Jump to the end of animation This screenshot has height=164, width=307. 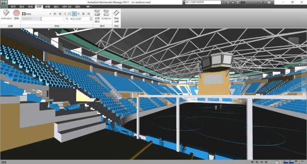[x=88, y=14]
